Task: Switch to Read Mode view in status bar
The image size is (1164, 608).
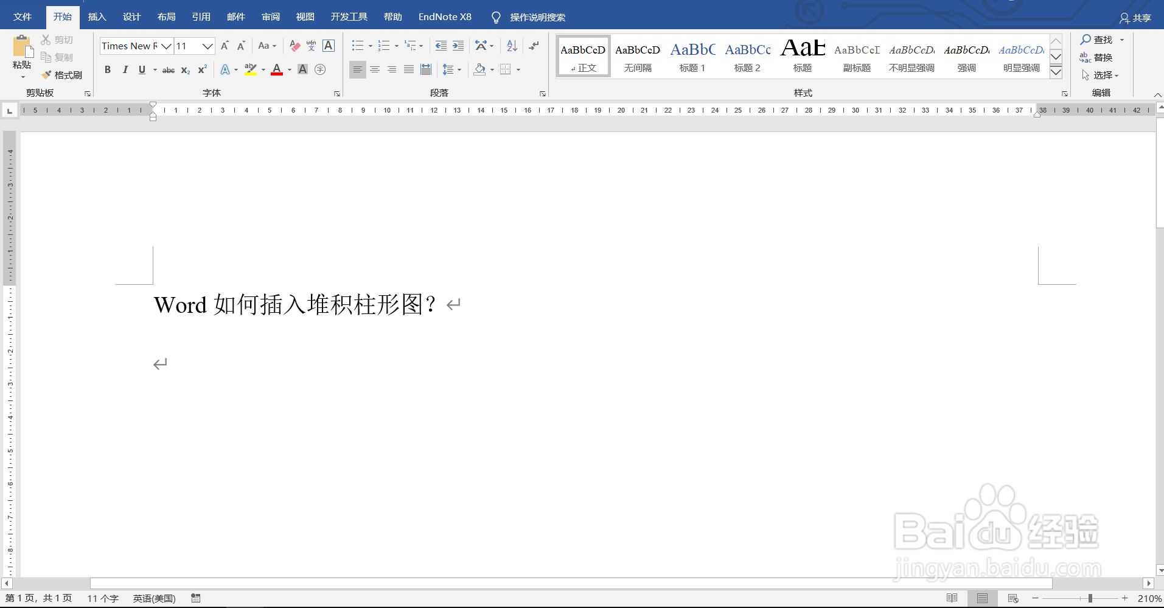Action: (952, 598)
